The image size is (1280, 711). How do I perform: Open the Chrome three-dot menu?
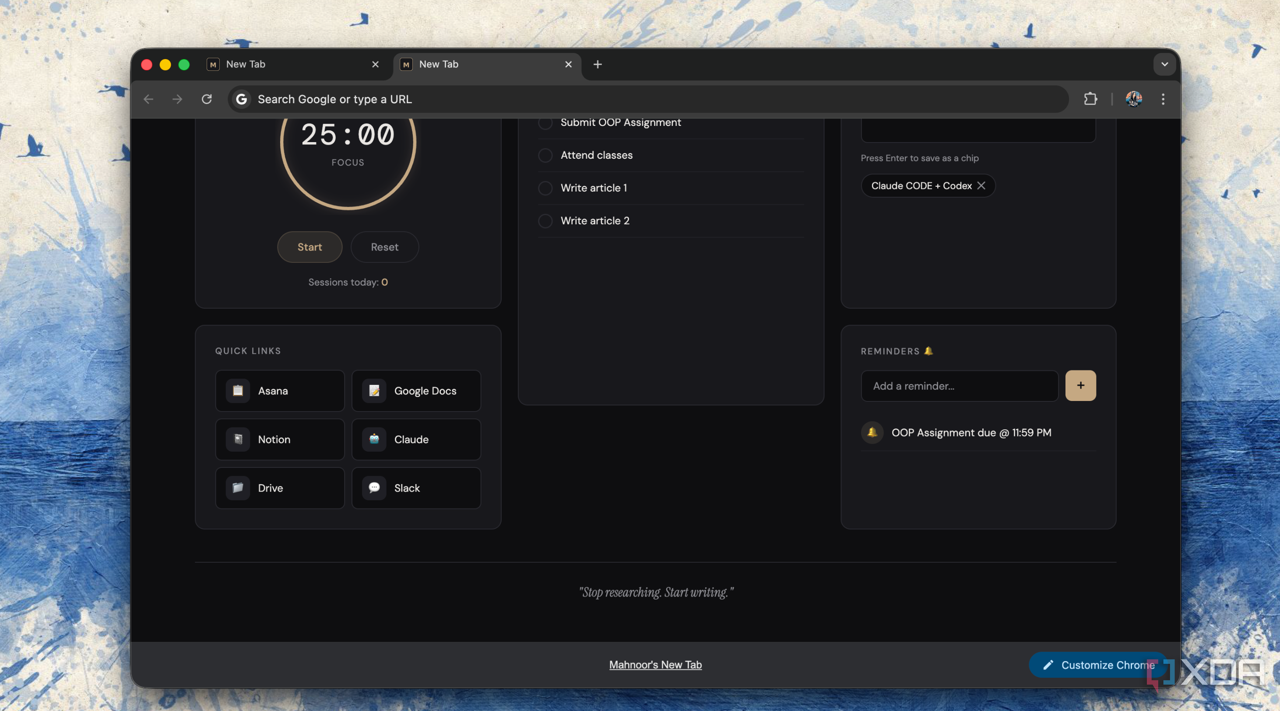click(x=1163, y=99)
